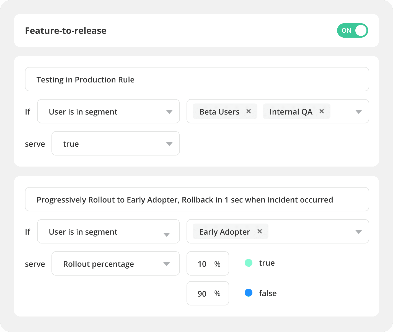Remove the Early Adopter segment tag
Viewport: 393px width, 332px height.
(260, 231)
